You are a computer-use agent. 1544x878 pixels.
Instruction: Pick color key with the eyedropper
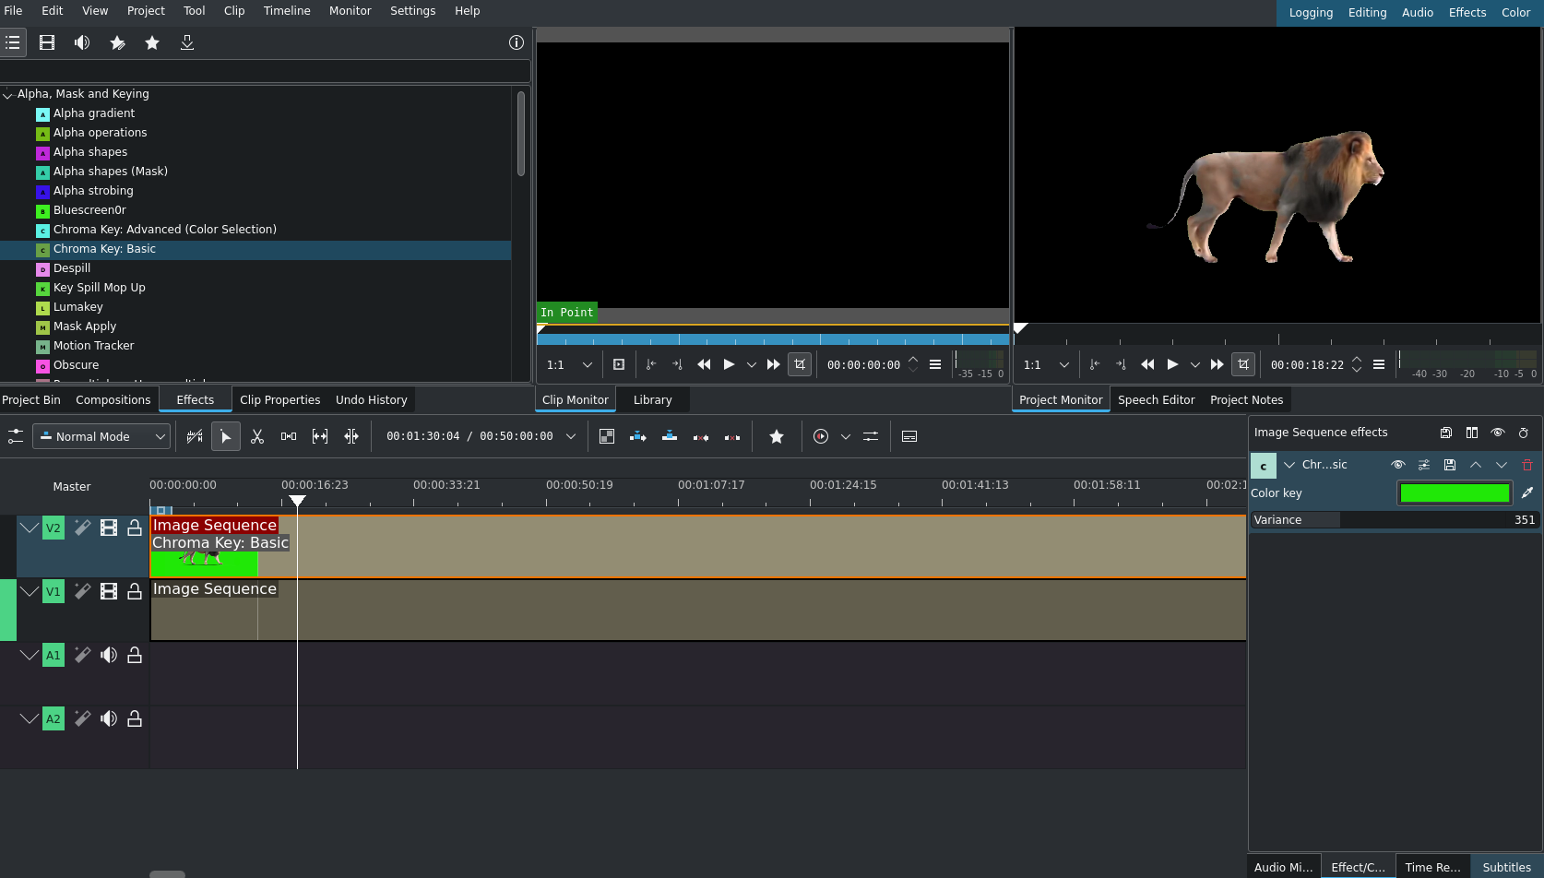click(x=1527, y=492)
